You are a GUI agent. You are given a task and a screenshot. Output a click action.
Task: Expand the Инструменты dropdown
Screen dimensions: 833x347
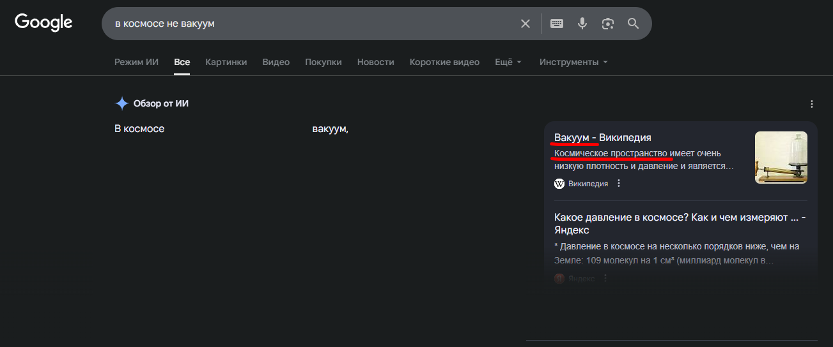[573, 62]
